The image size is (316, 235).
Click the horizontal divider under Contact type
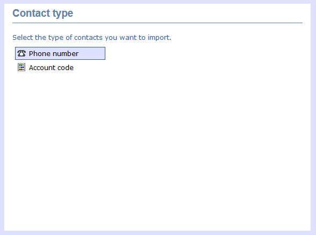(157, 23)
